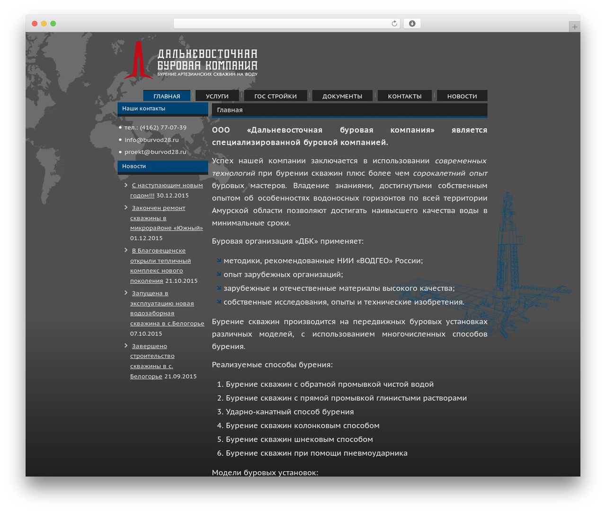Click 'Бурение скважин при помощи пневмоударника' item
Viewport: 606px width, 513px height.
(317, 453)
